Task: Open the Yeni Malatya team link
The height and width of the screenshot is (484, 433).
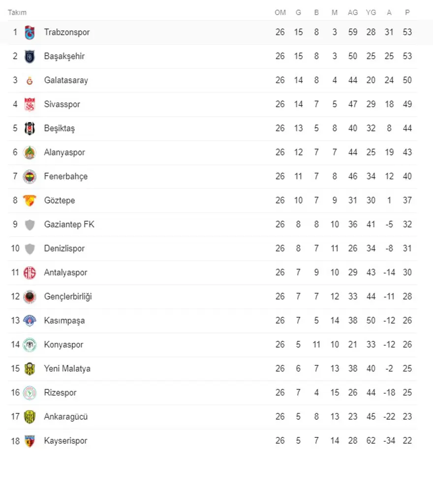Action: [67, 368]
